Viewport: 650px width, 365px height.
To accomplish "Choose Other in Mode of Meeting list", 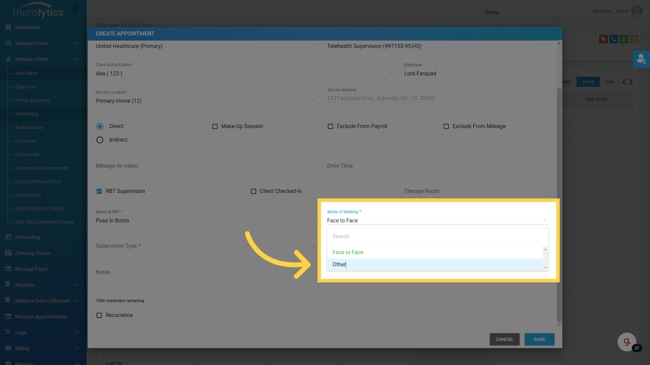I will pyautogui.click(x=339, y=265).
